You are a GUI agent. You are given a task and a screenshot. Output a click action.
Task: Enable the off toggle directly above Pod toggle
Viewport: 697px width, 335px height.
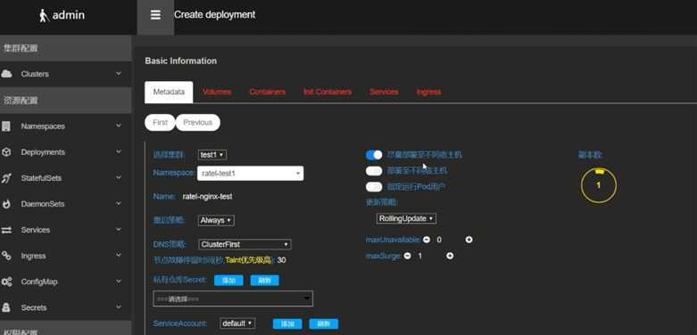(x=374, y=171)
